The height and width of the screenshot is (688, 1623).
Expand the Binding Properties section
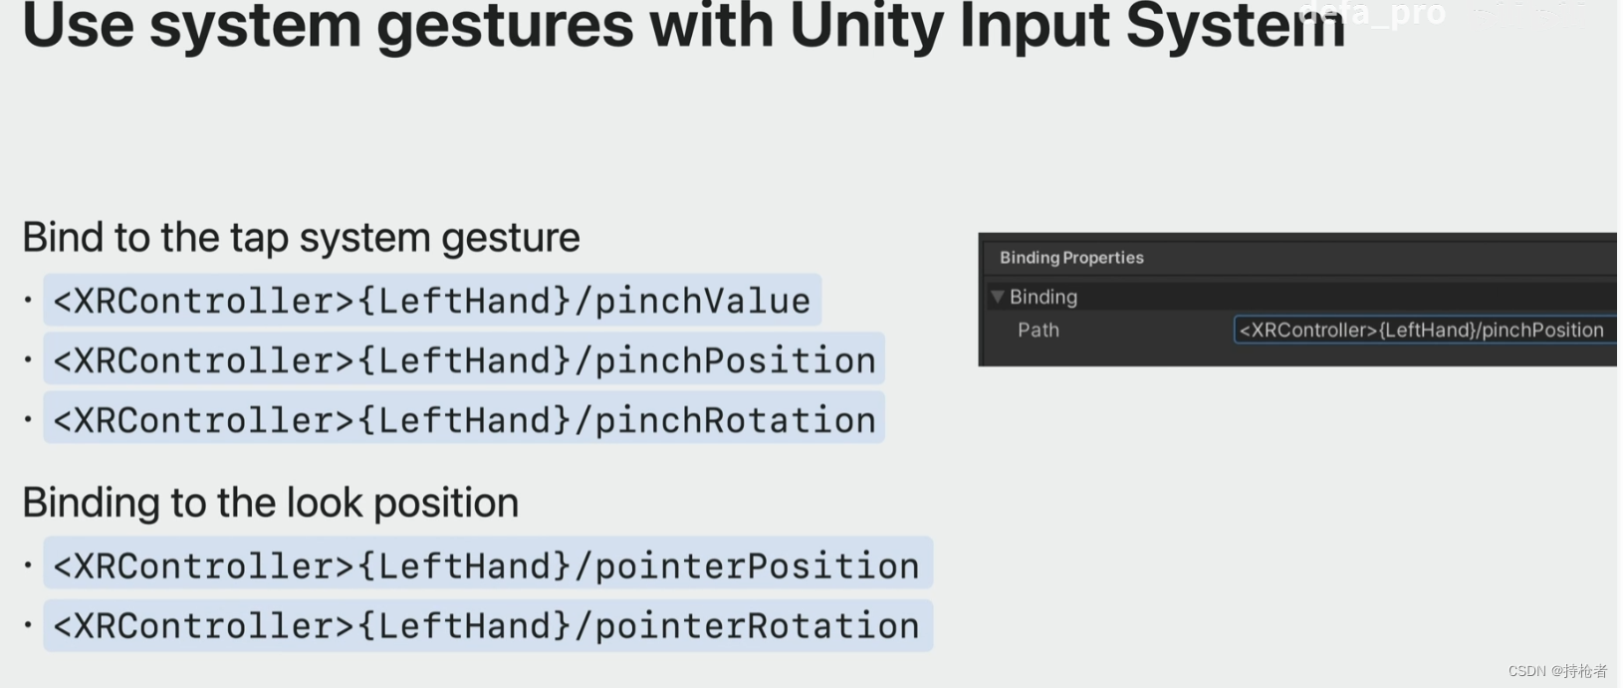click(x=1070, y=257)
